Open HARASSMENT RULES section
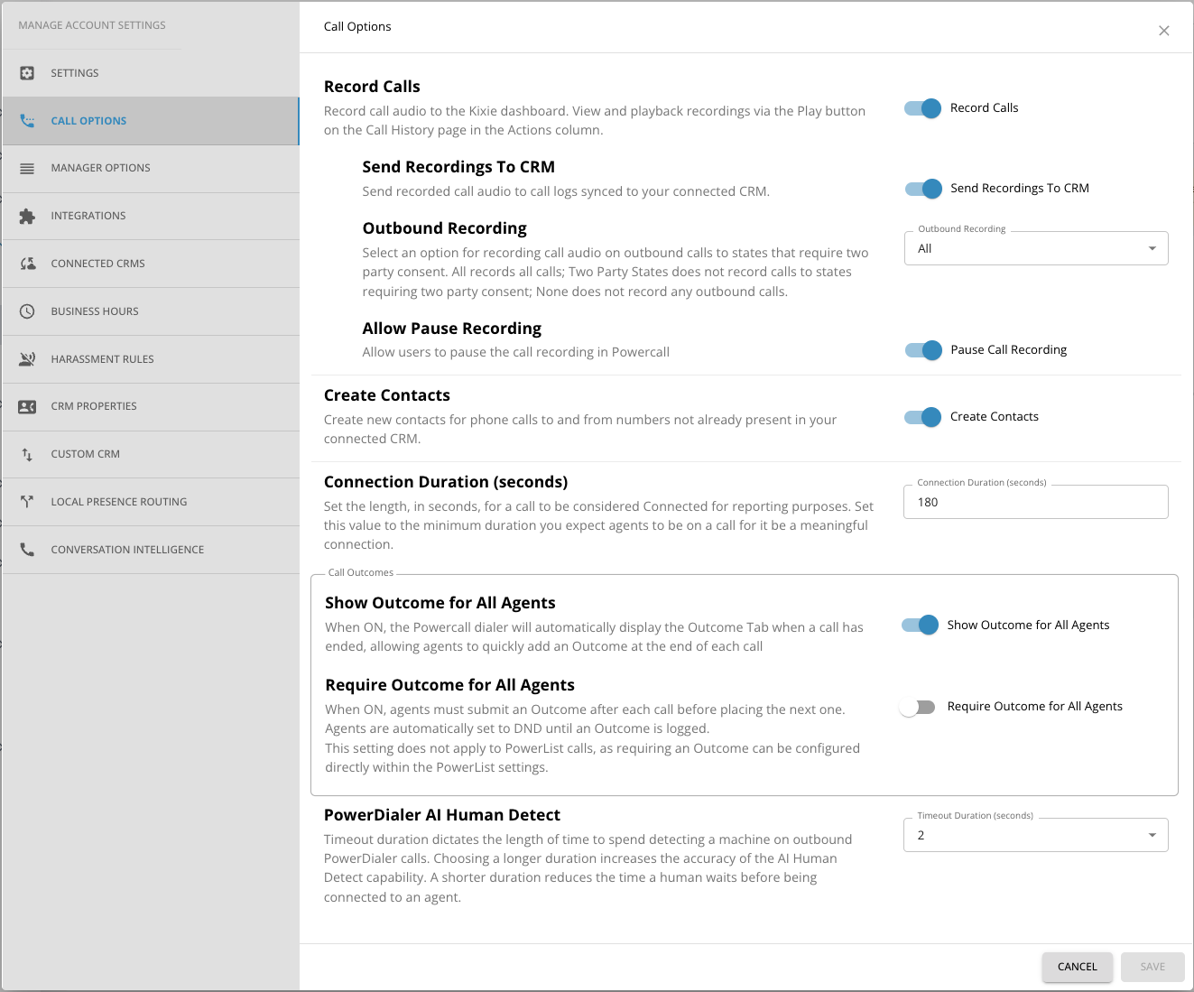Screen dimensions: 1194x992 point(151,359)
